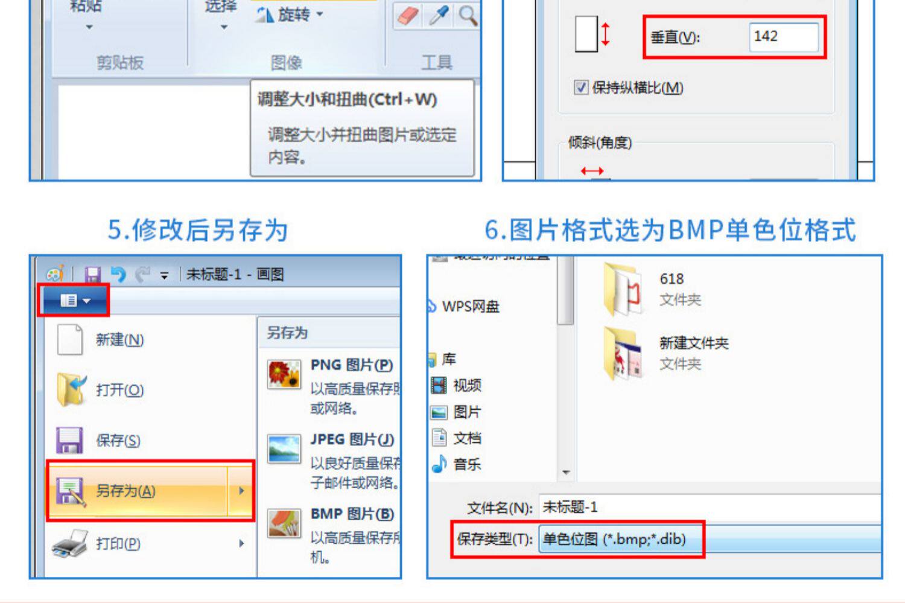Screen dimensions: 905x603
Task: Select the Eraser tool
Action: click(408, 16)
